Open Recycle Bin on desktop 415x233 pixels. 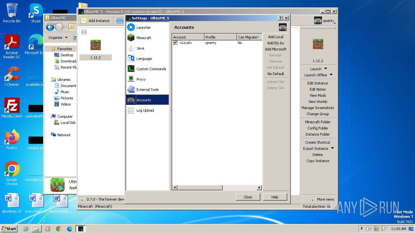12,13
